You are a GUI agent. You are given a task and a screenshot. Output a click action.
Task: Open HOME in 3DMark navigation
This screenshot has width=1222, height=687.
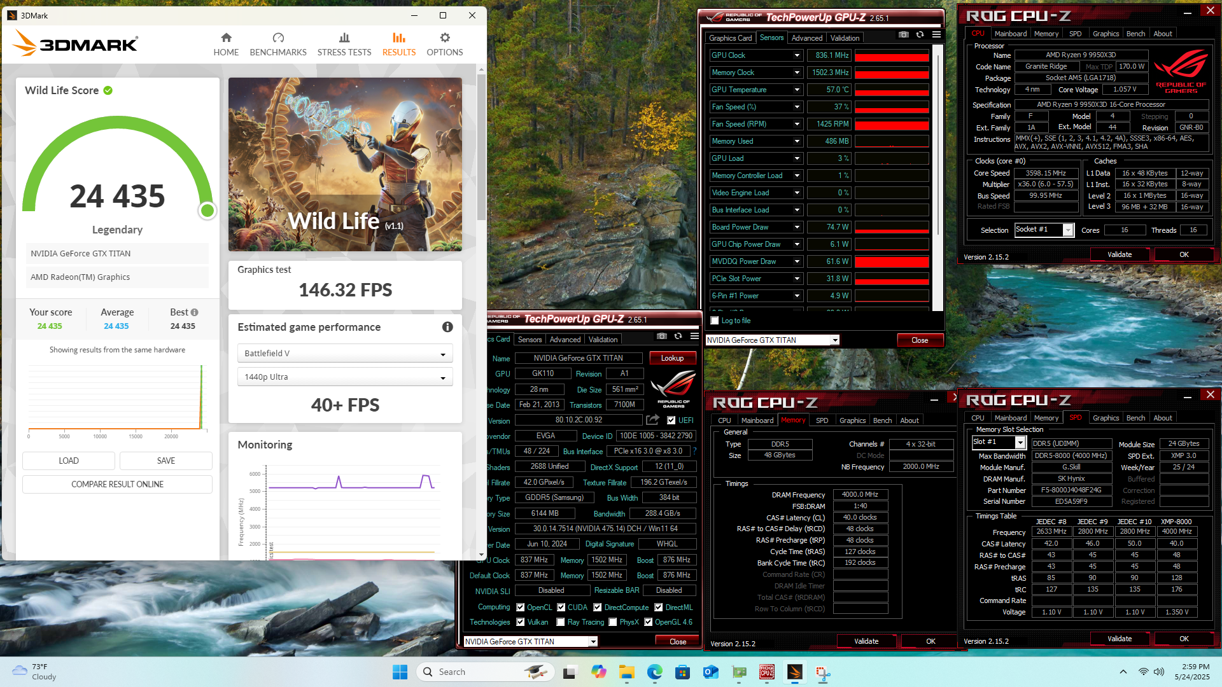click(226, 45)
